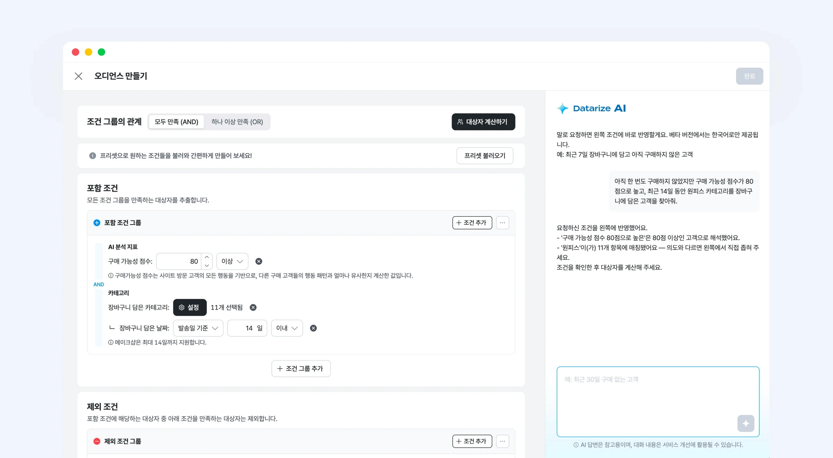Click the 포함 조건 heading
This screenshot has width=833, height=458.
point(102,188)
